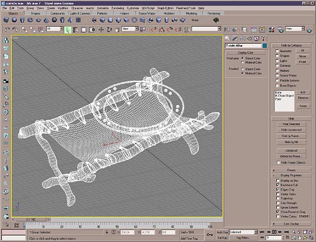Open the selection filter 'All' dropdown

pyautogui.click(x=55, y=28)
